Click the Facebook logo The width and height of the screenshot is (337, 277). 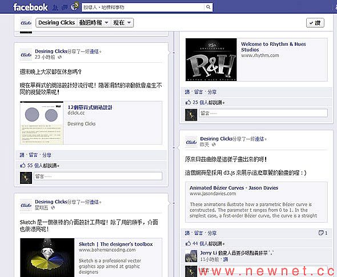tap(30, 7)
